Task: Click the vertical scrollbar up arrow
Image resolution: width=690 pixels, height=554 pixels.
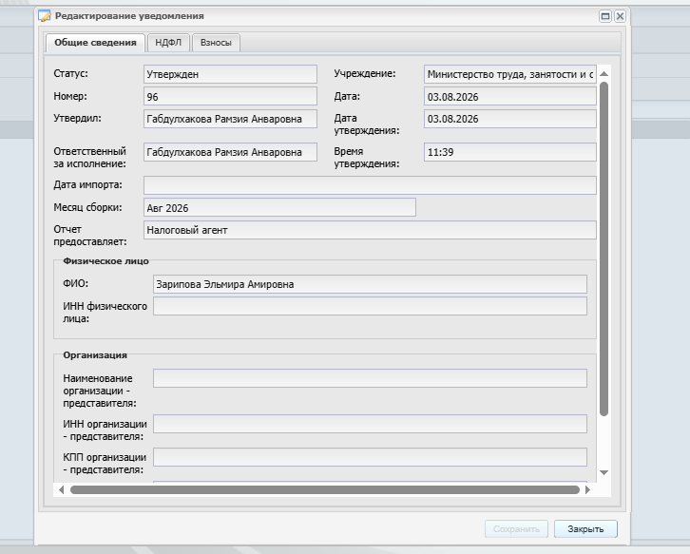Action: click(x=604, y=73)
